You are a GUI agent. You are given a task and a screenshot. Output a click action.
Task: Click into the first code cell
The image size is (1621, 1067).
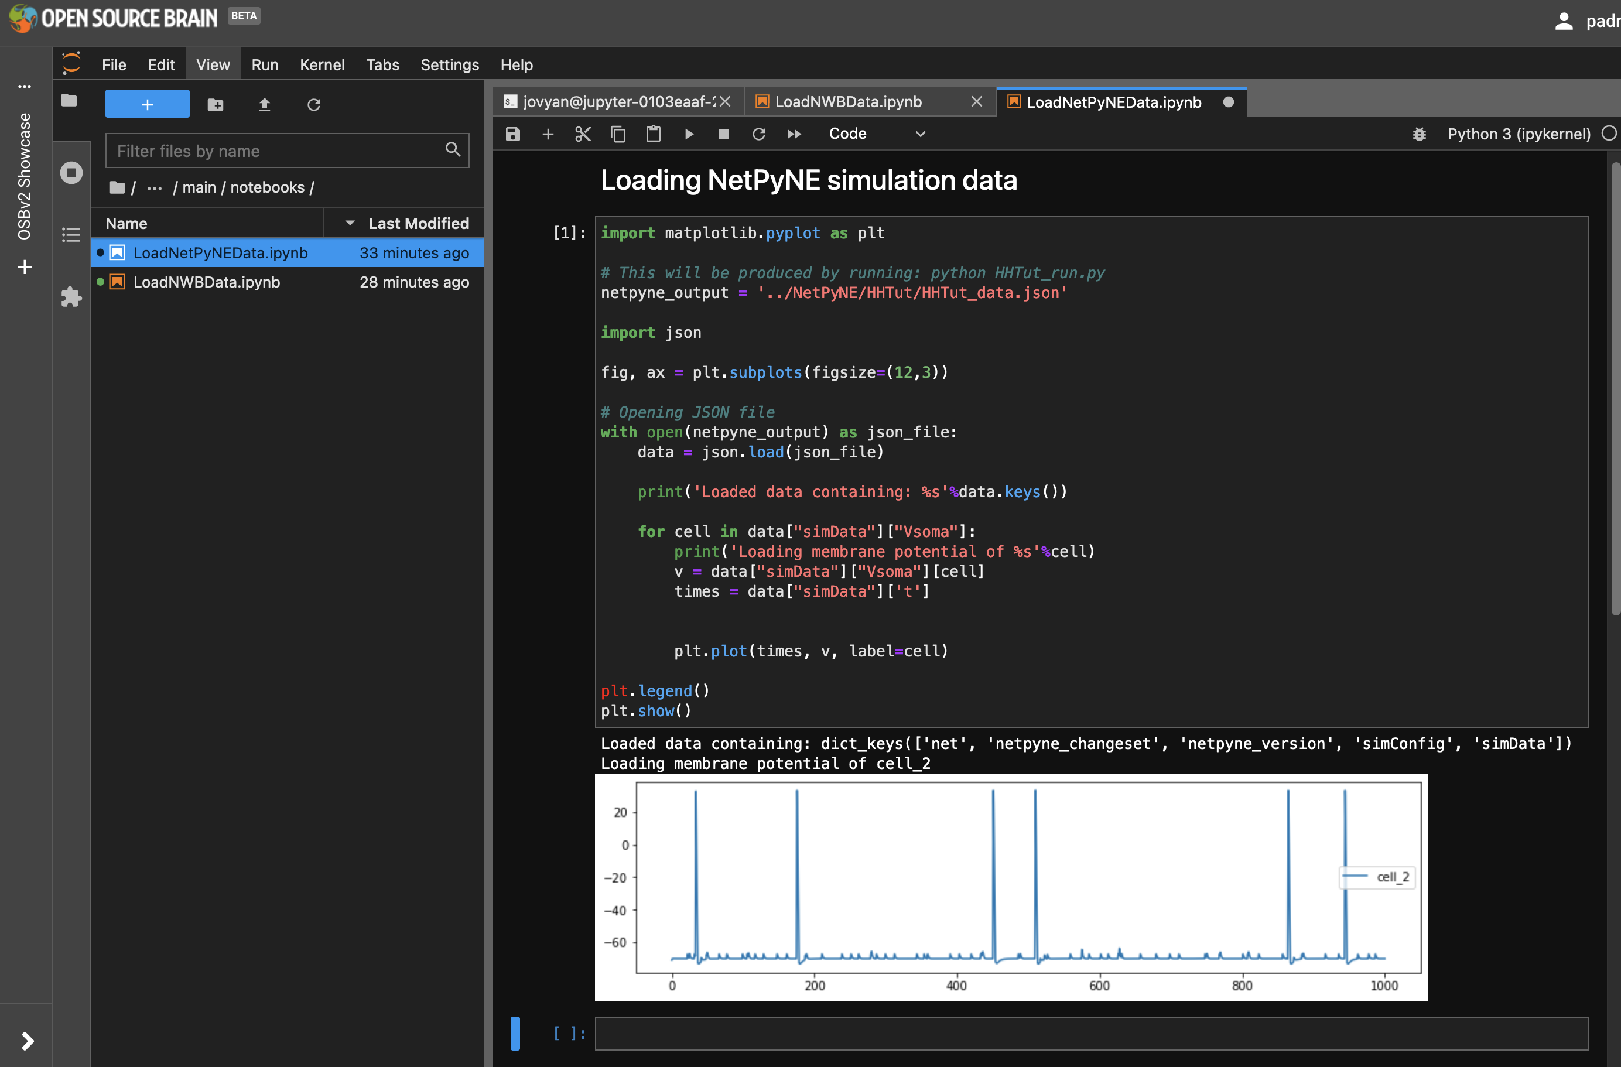1092,471
